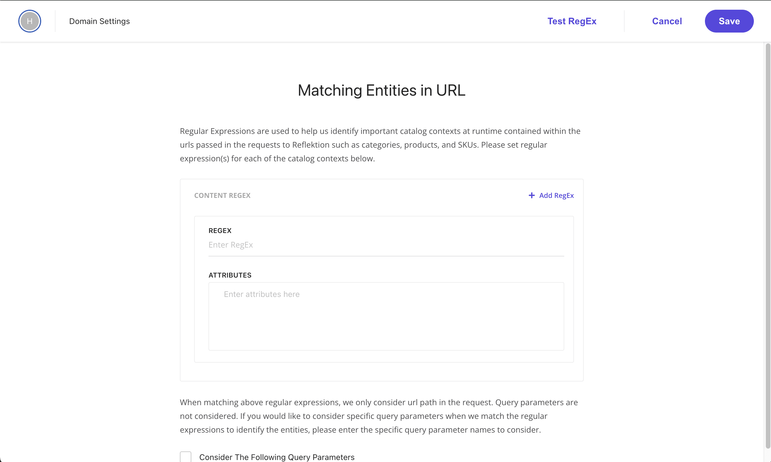Click the query parameters explanation paragraph

pos(379,416)
